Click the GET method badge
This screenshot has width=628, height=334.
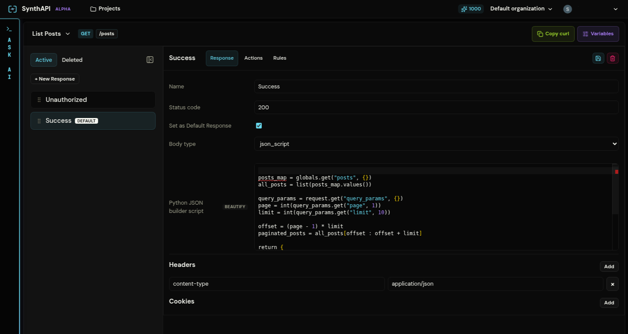click(86, 34)
